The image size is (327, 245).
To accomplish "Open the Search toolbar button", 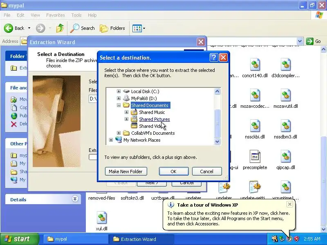I will point(82,28).
